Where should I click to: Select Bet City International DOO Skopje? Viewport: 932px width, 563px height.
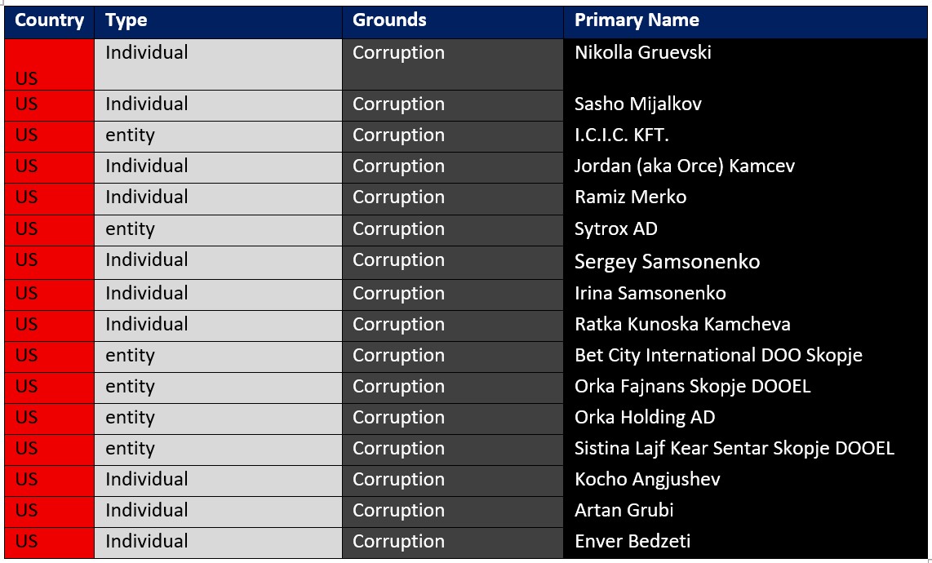pyautogui.click(x=718, y=356)
